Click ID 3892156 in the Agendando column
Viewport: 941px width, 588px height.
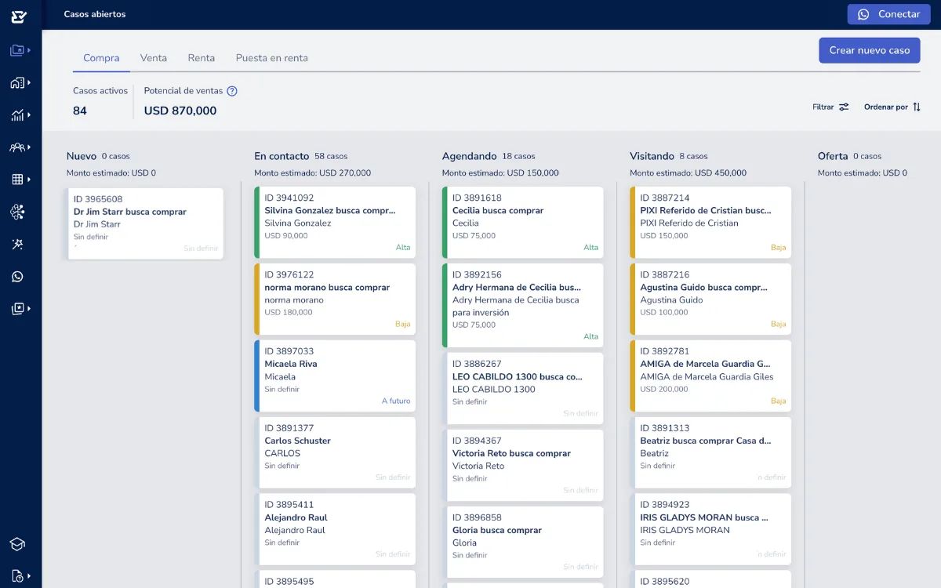(477, 274)
